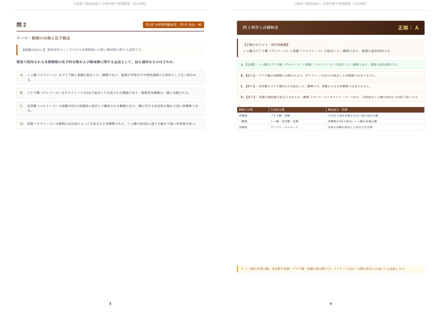
Task: Click explanation row A.【正解】
Action: 330,65
